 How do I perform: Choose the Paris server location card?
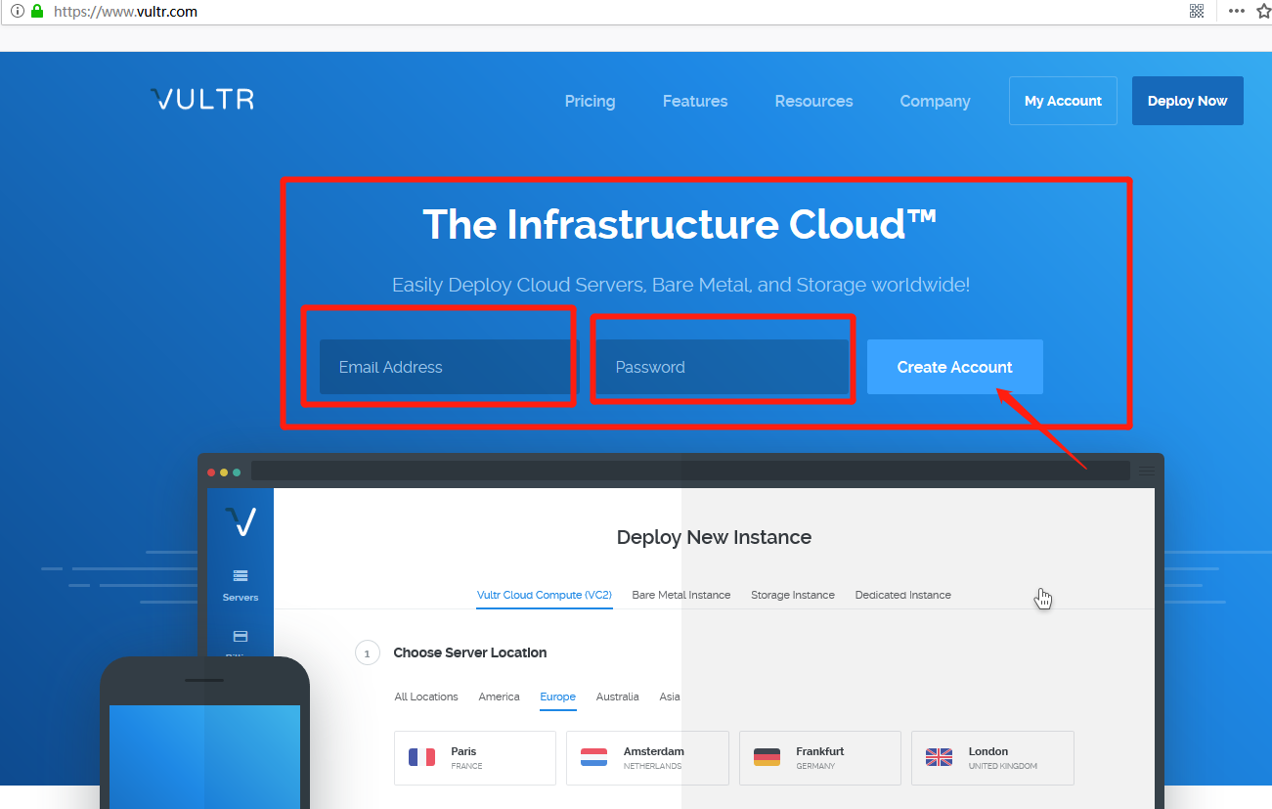pyautogui.click(x=475, y=757)
